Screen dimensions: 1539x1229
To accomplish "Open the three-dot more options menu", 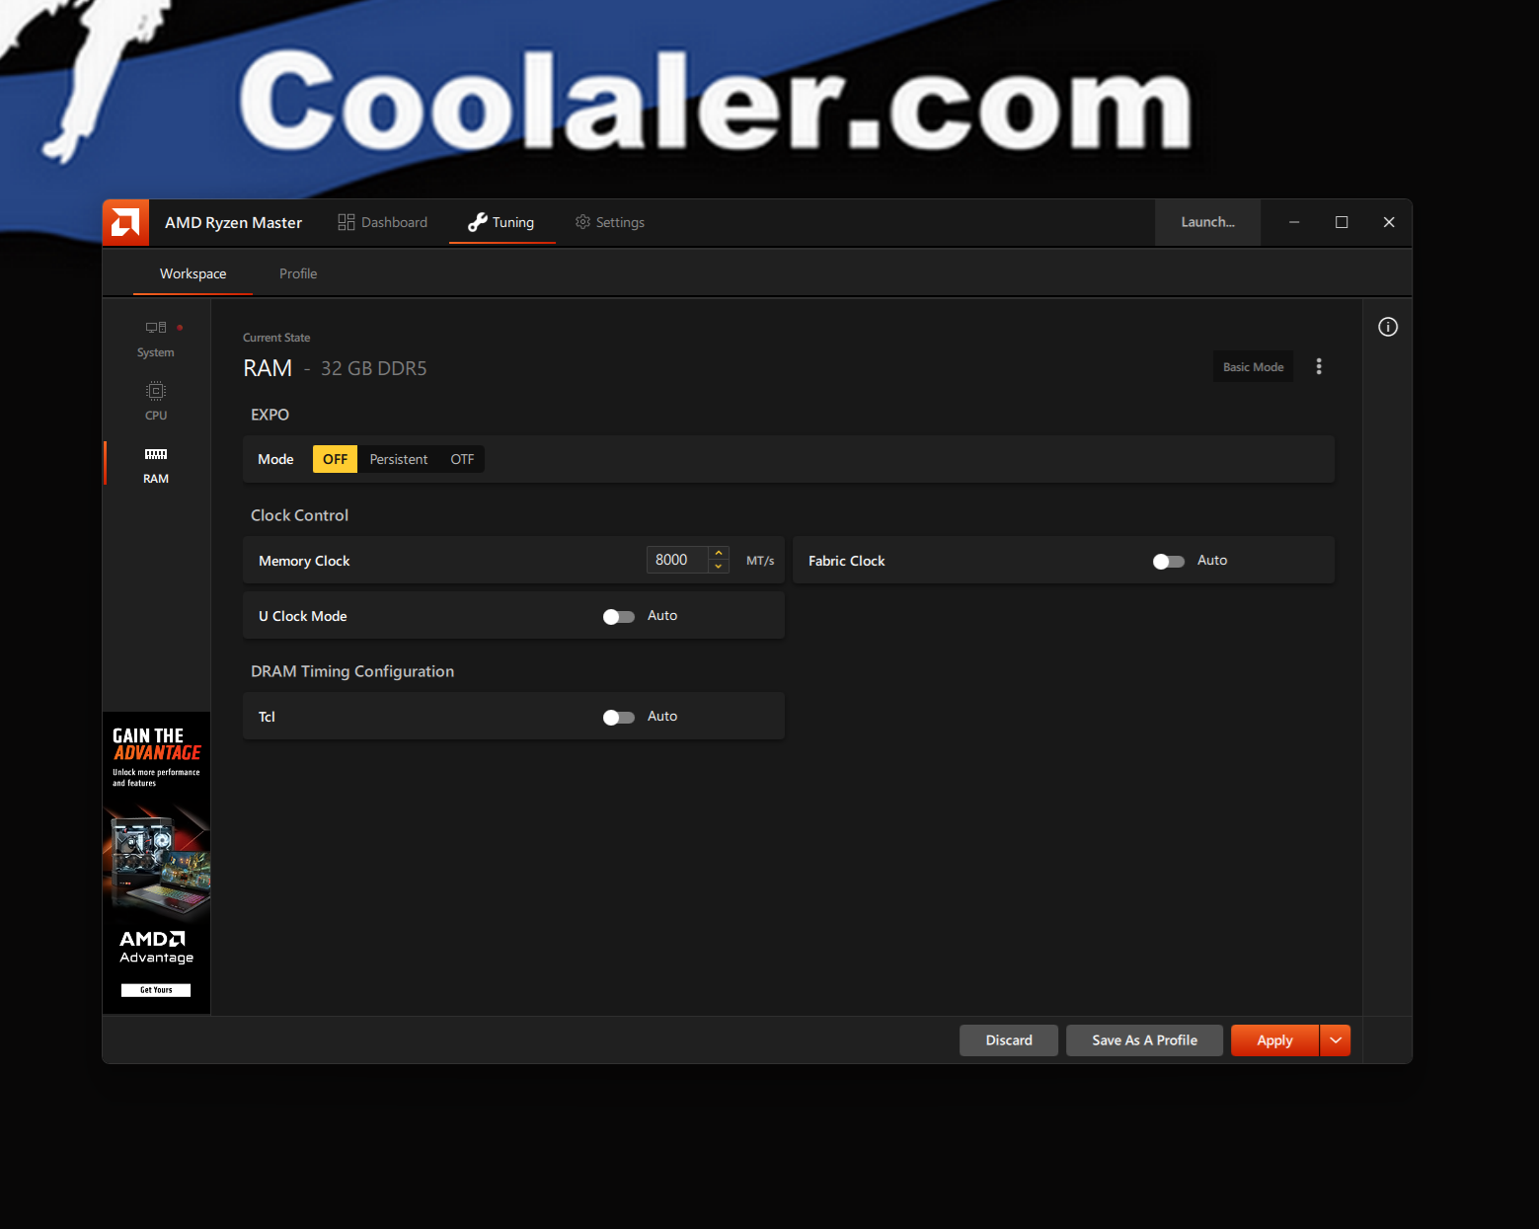I will [x=1319, y=366].
